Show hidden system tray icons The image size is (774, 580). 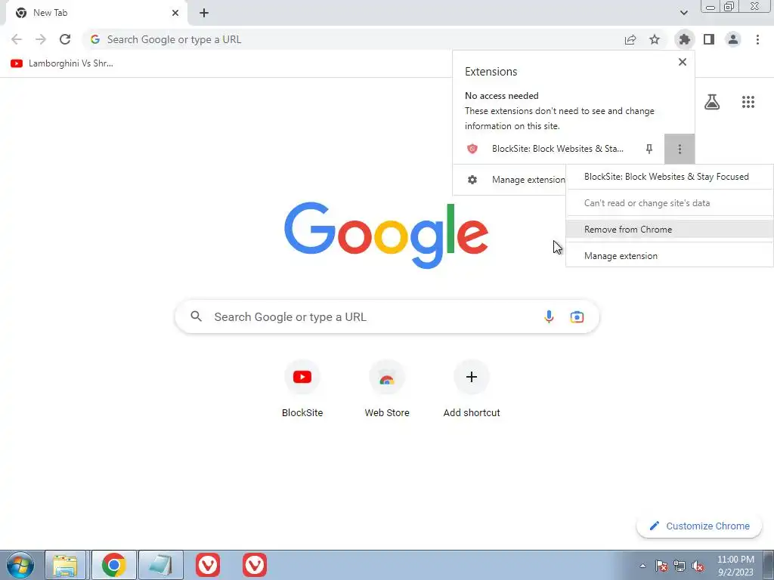coord(642,566)
